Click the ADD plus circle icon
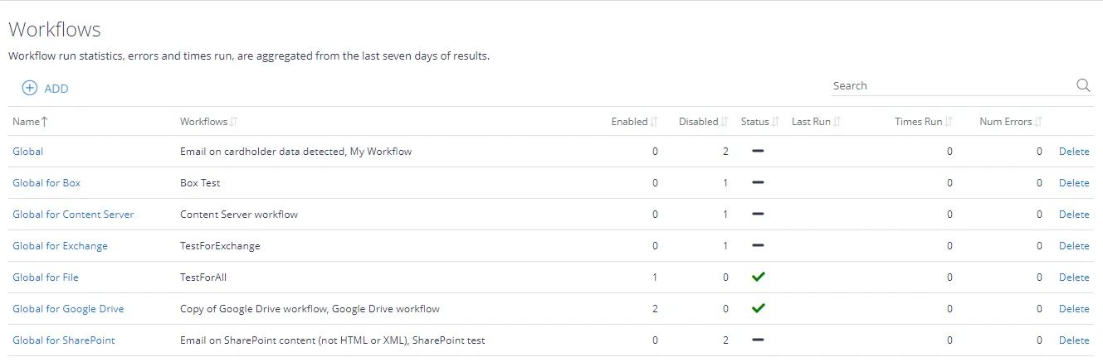The height and width of the screenshot is (362, 1103). pyautogui.click(x=30, y=88)
